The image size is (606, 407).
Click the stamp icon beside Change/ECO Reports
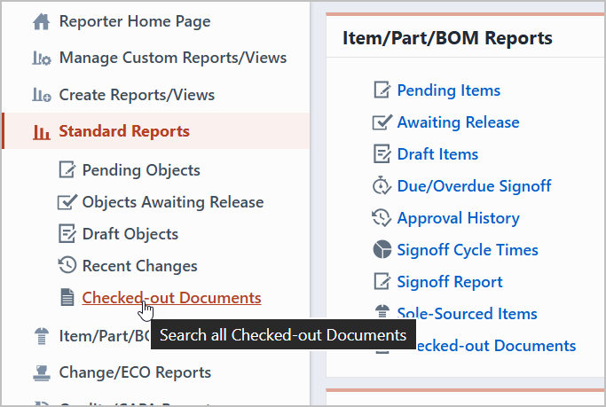pos(42,373)
